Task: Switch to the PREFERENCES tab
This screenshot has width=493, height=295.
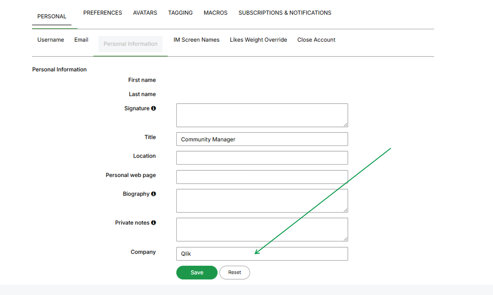Action: [103, 12]
